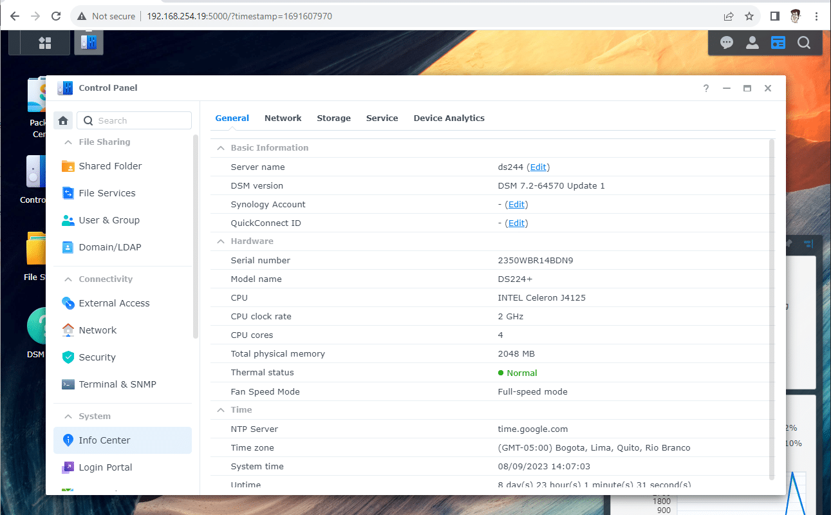Edit the QuickConnect ID
831x515 pixels.
(x=516, y=223)
